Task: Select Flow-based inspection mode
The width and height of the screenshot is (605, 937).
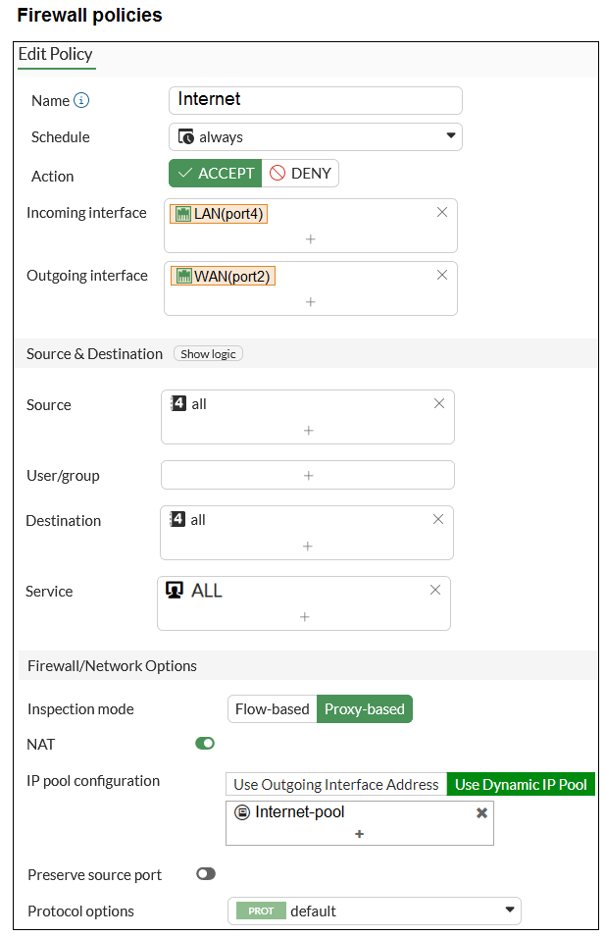Action: (273, 709)
